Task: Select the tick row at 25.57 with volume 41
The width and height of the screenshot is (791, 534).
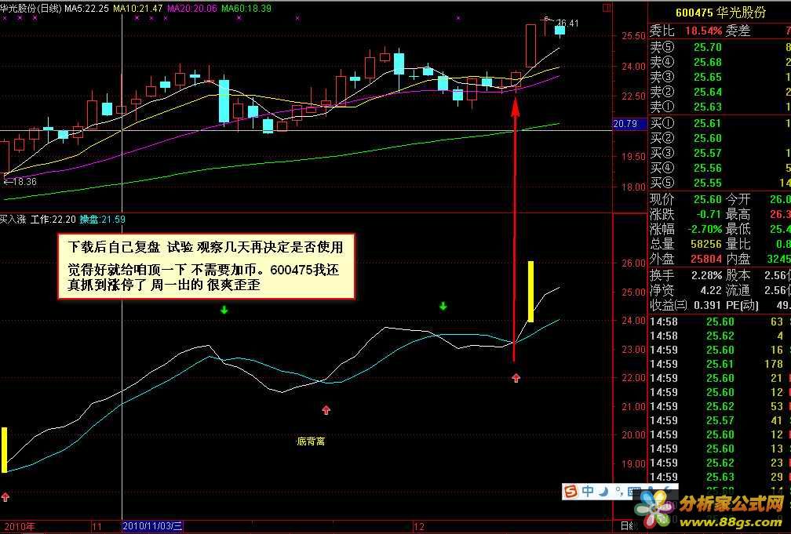Action: (720, 420)
